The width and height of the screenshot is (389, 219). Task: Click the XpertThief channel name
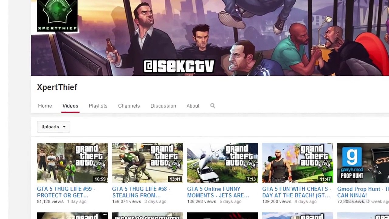tap(57, 87)
